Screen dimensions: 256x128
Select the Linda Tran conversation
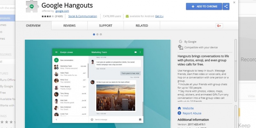70,114
